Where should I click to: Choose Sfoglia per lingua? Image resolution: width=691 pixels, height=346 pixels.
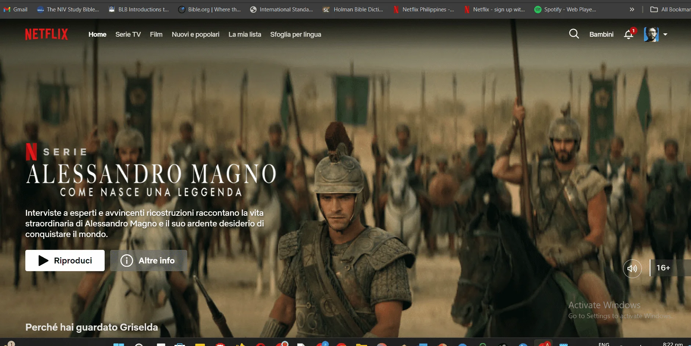pos(296,34)
